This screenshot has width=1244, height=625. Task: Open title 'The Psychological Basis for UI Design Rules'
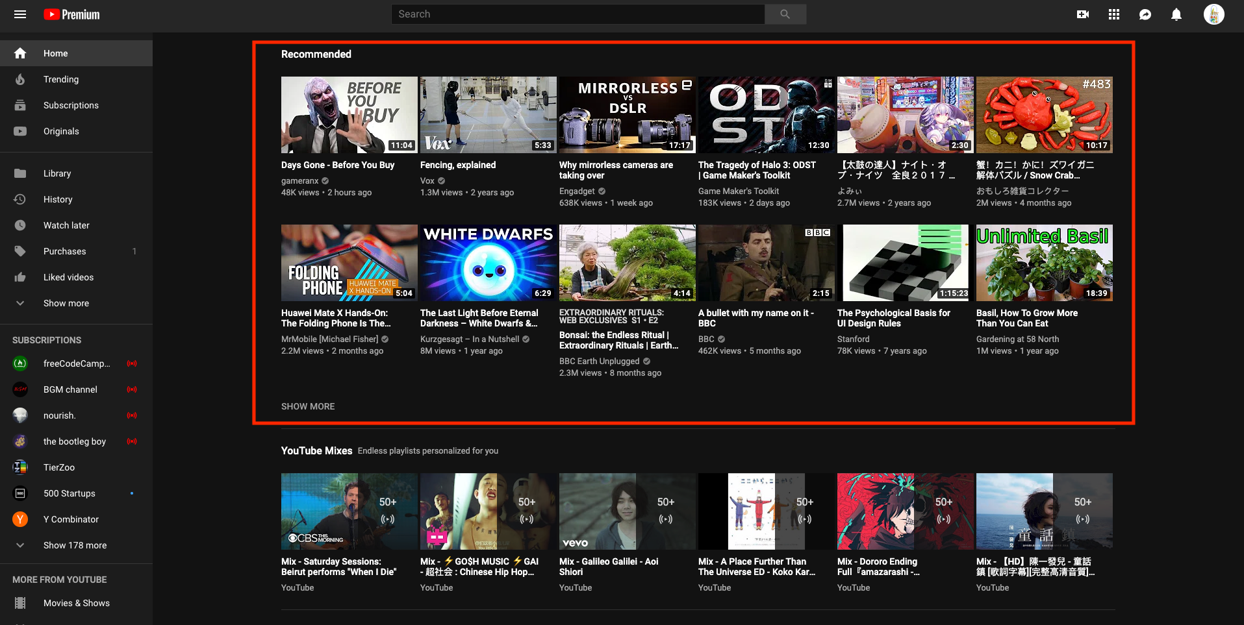894,318
